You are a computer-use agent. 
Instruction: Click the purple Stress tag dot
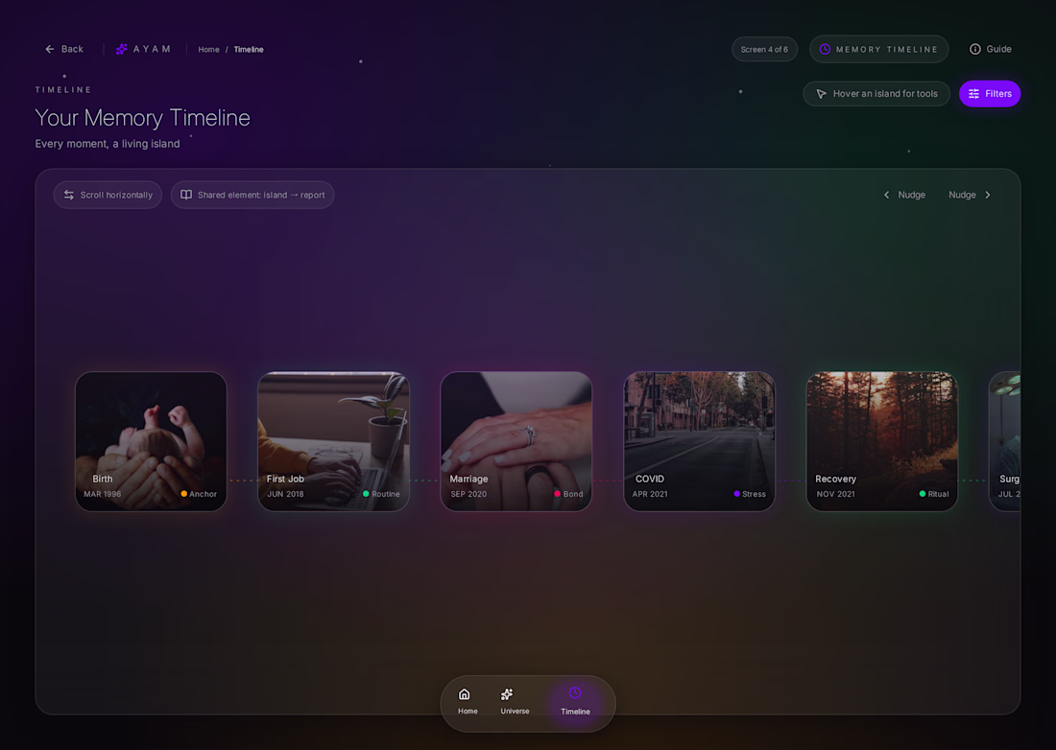[736, 494]
